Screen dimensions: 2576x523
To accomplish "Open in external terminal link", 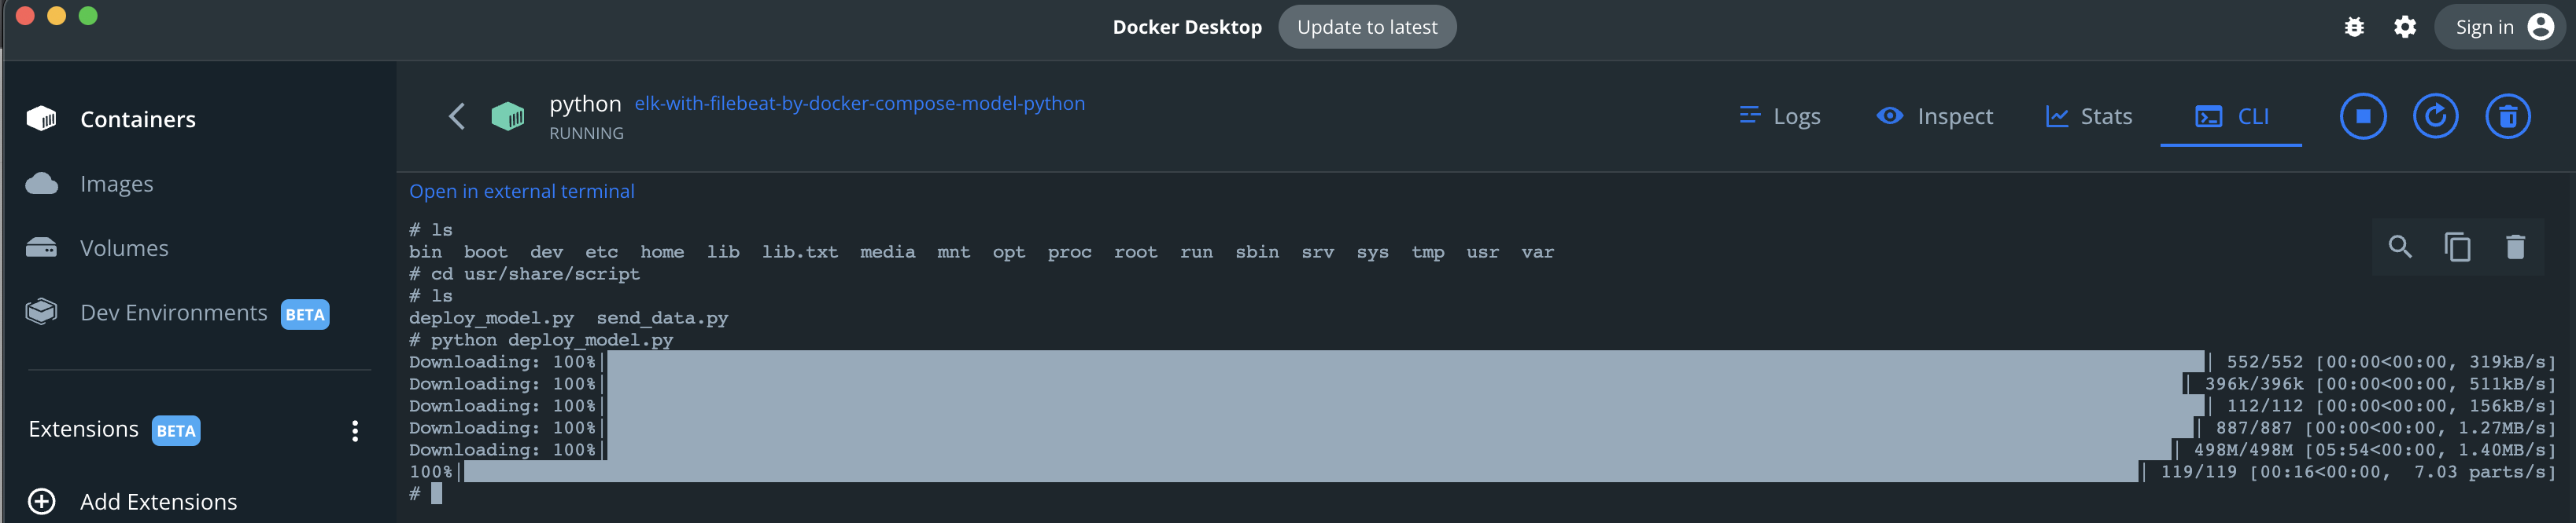I will 521,191.
